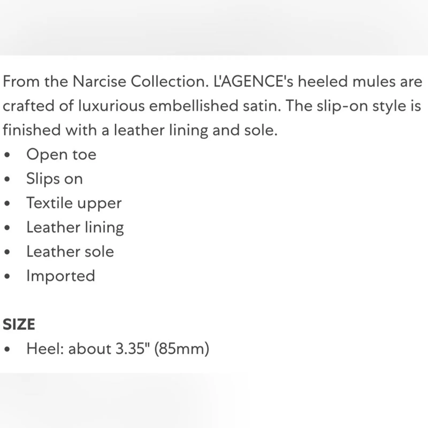
Task: Select the 'Open toe' list item
Action: tap(61, 154)
